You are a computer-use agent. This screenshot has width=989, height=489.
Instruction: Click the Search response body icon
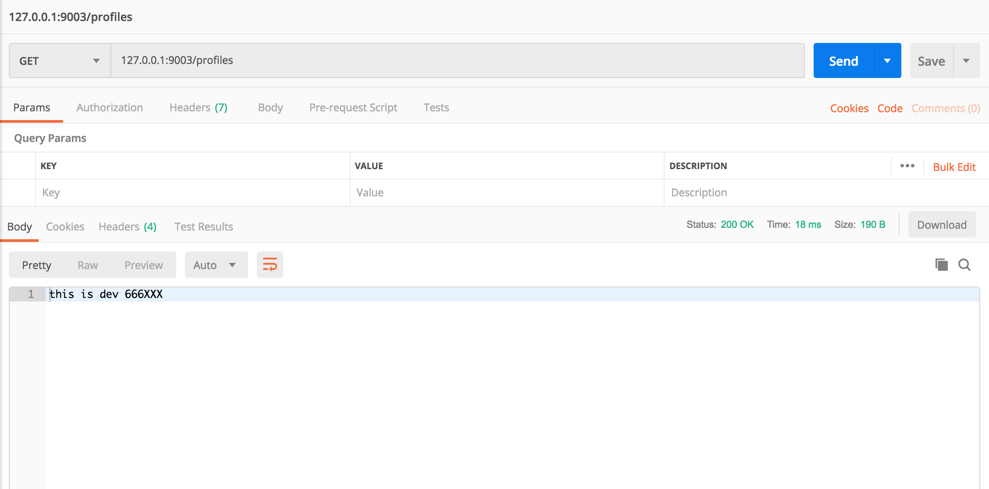click(965, 264)
